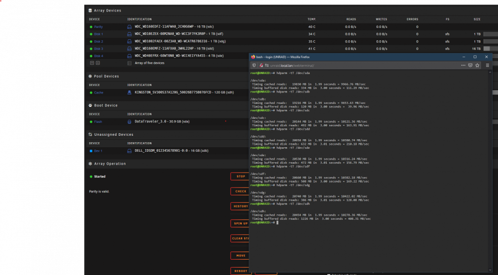Screen dimensions: 498x275
Task: Click the Unassigned Devices header icon
Action: 90,134
